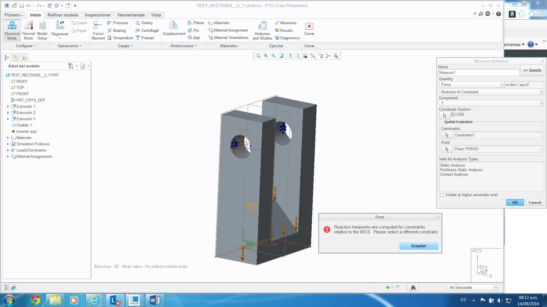
Task: Open the Fichero menu
Action: [x=13, y=15]
